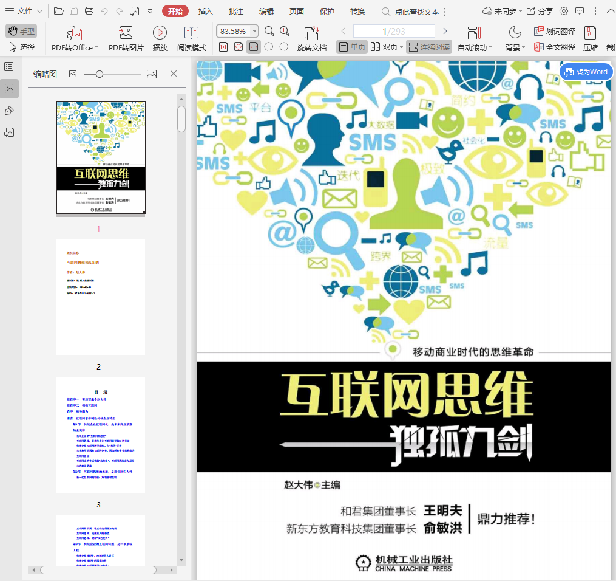Screen dimensions: 616x581
Task: Switch to the 编辑 tab
Action: click(266, 12)
